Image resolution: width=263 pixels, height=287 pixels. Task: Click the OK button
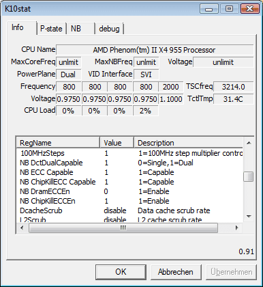click(x=121, y=272)
